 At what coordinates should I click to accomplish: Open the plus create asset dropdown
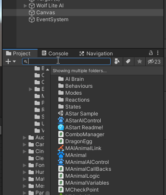[11, 61]
